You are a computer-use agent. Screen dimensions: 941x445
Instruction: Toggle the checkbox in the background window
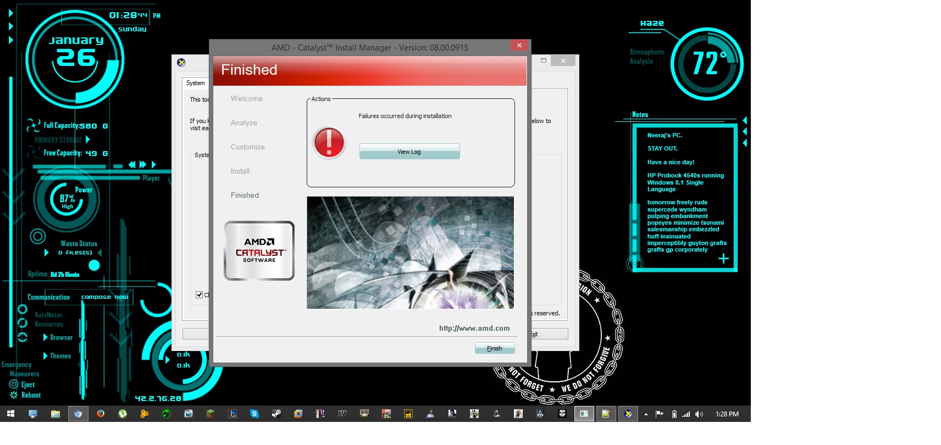(200, 295)
